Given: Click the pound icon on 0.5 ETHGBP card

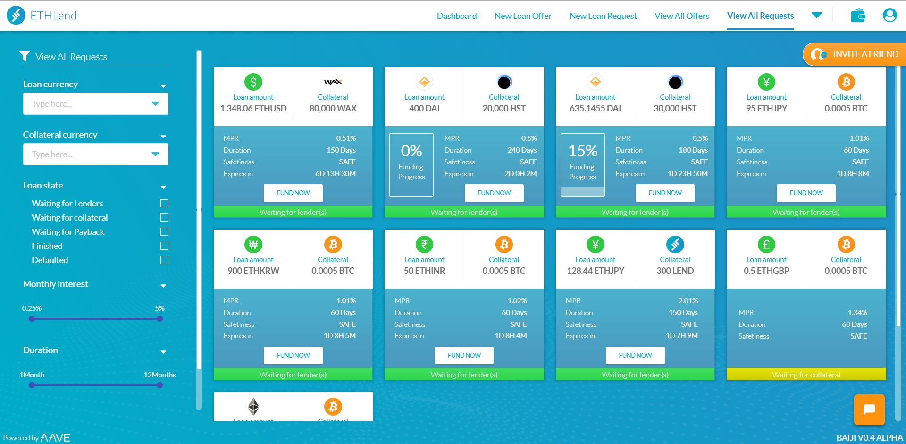Looking at the screenshot, I should click(766, 245).
